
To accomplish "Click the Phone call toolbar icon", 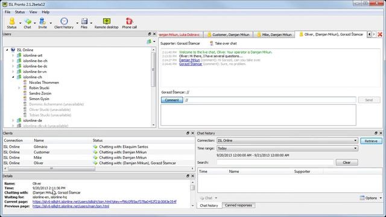I will (129, 23).
